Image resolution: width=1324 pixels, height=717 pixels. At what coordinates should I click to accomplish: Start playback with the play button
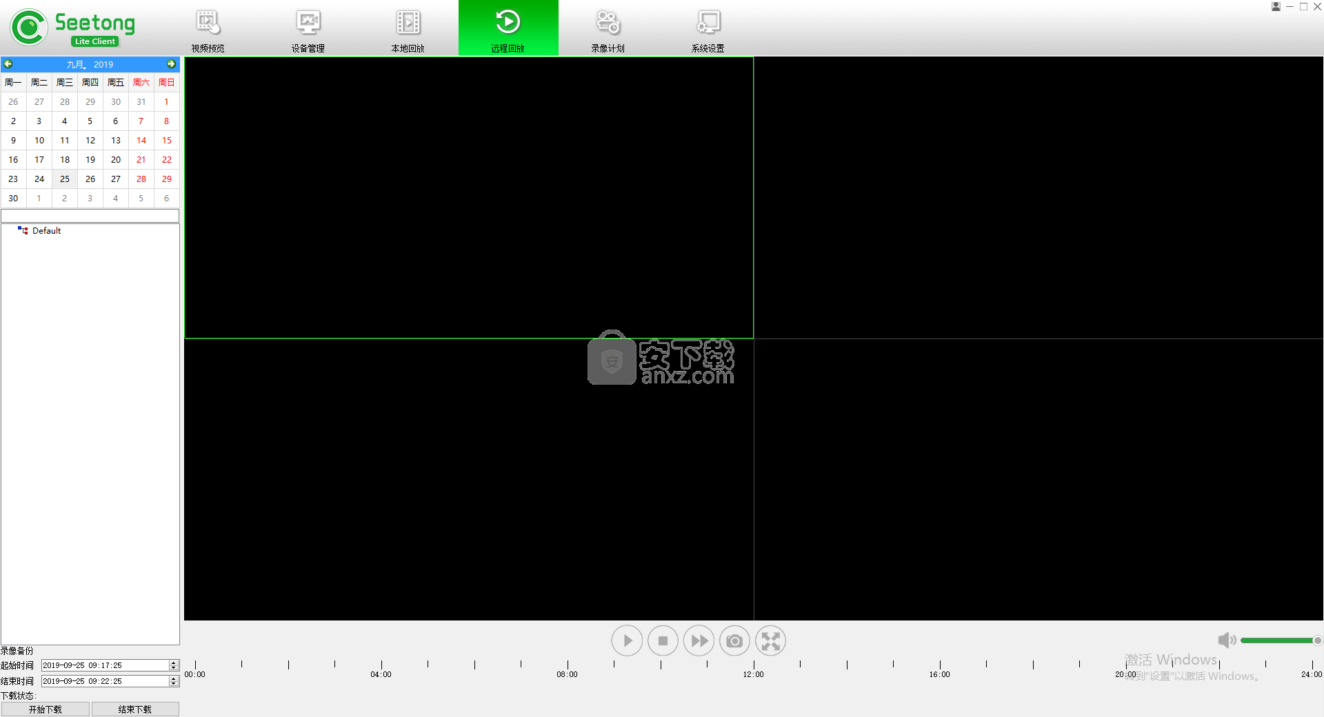[x=627, y=640]
